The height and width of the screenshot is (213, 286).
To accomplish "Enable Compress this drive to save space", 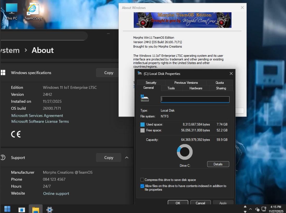I will [x=142, y=180].
